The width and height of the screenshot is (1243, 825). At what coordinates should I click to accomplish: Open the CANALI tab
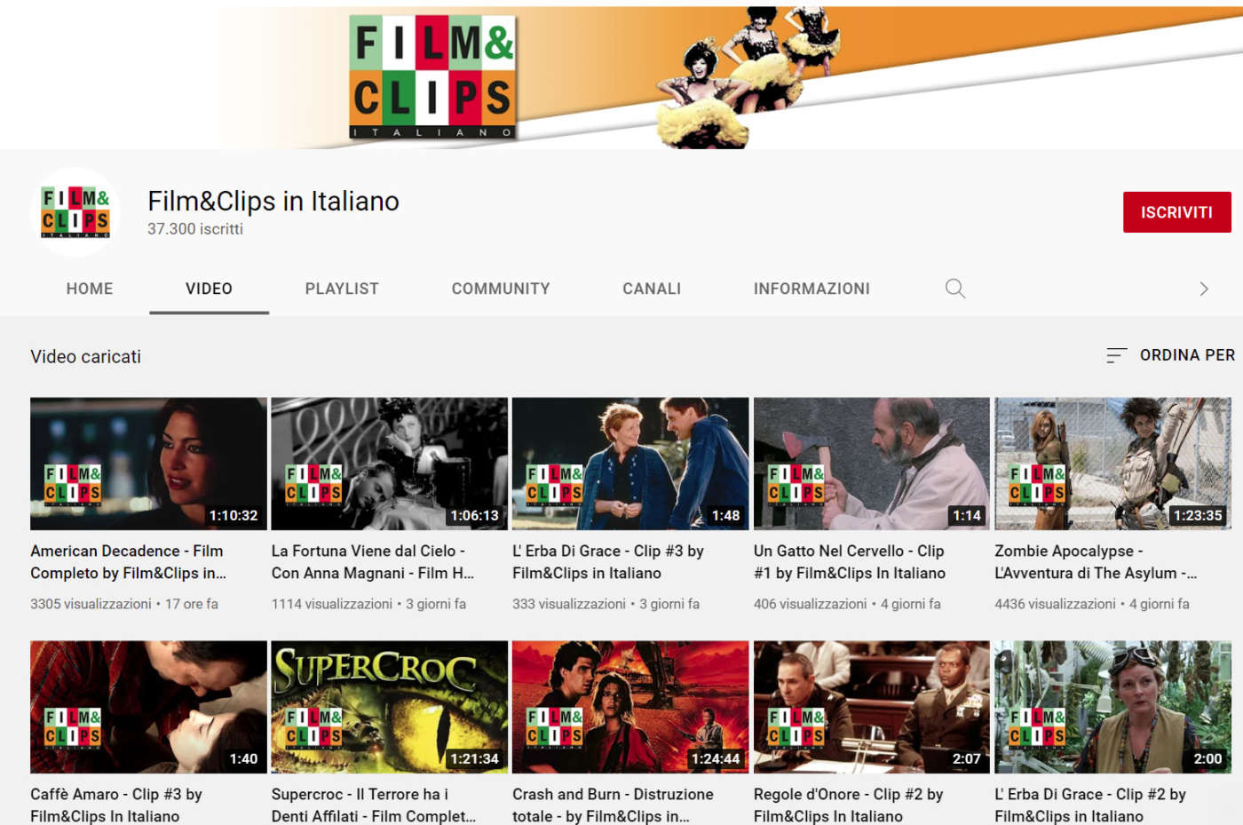(x=651, y=289)
